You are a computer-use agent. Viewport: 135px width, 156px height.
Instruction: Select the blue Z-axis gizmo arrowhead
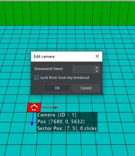tap(32, 124)
